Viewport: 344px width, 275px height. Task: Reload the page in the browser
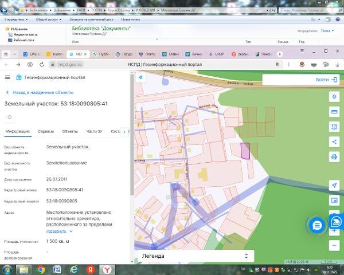tap(42, 65)
